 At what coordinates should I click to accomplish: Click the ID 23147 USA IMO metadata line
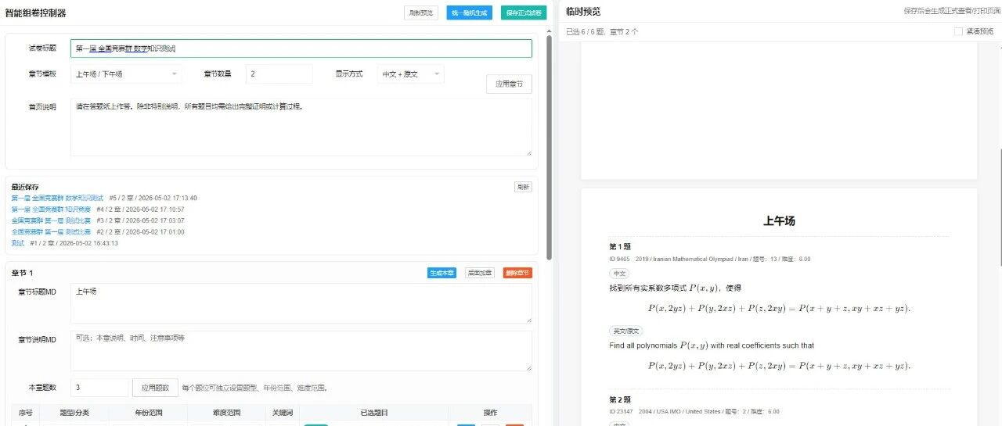point(694,412)
